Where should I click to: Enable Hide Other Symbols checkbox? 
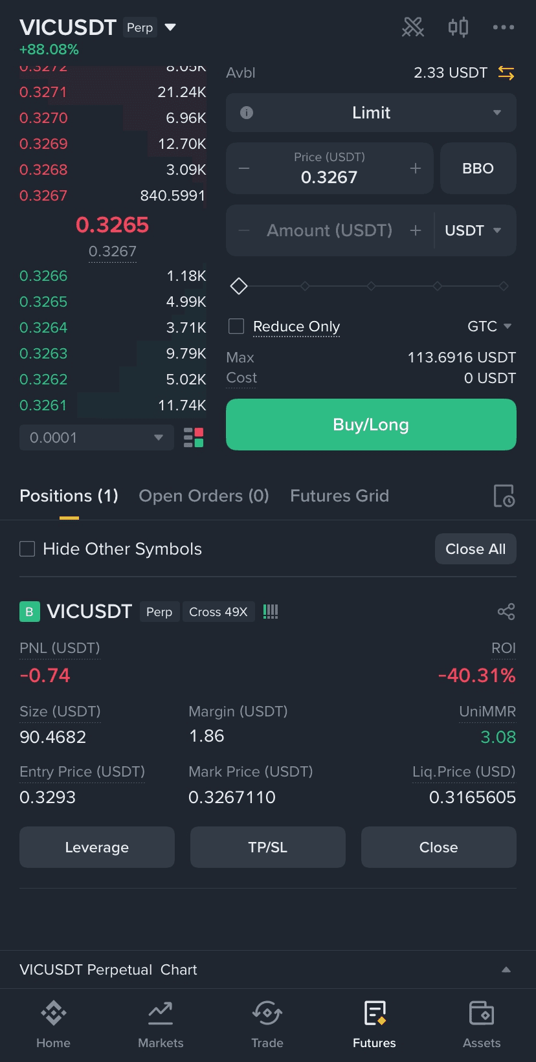(27, 549)
